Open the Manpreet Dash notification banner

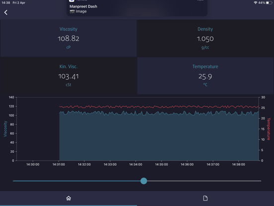tap(137, 8)
